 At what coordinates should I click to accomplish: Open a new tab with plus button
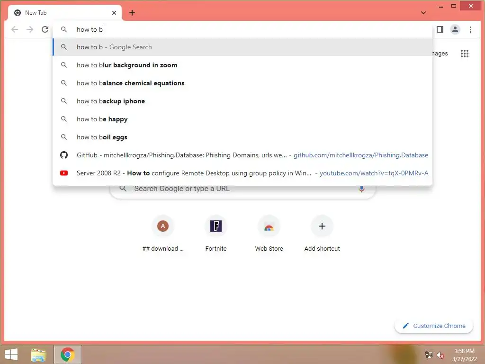pos(132,13)
